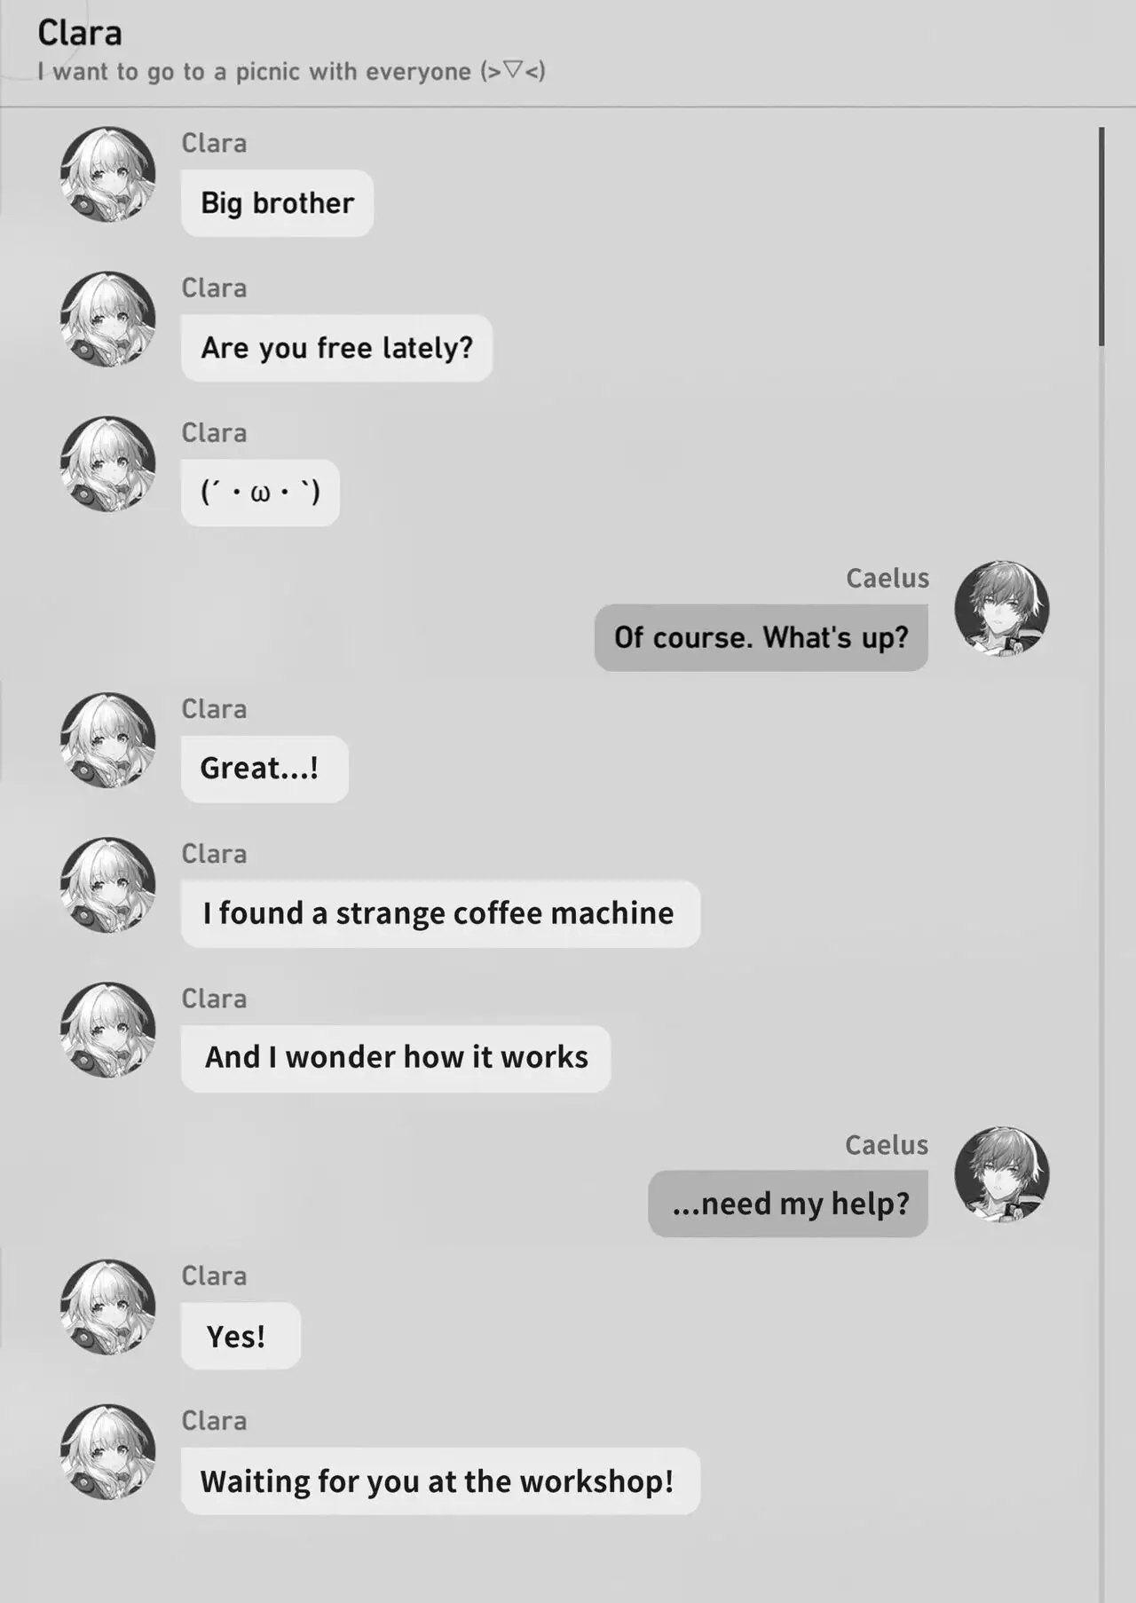Click the "Waiting for you at the workshop!" bubble
Image resolution: width=1136 pixels, height=1603 pixels.
(440, 1481)
